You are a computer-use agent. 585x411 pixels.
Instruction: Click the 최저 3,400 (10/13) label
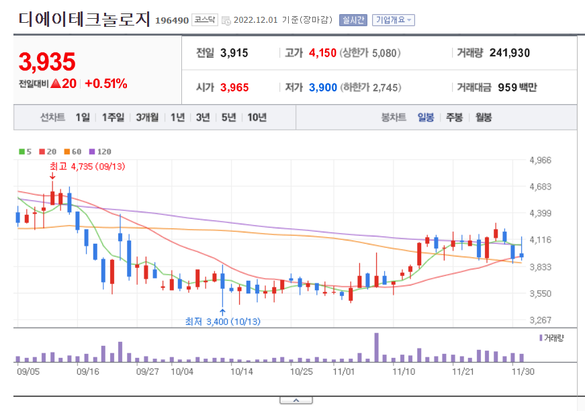click(223, 321)
